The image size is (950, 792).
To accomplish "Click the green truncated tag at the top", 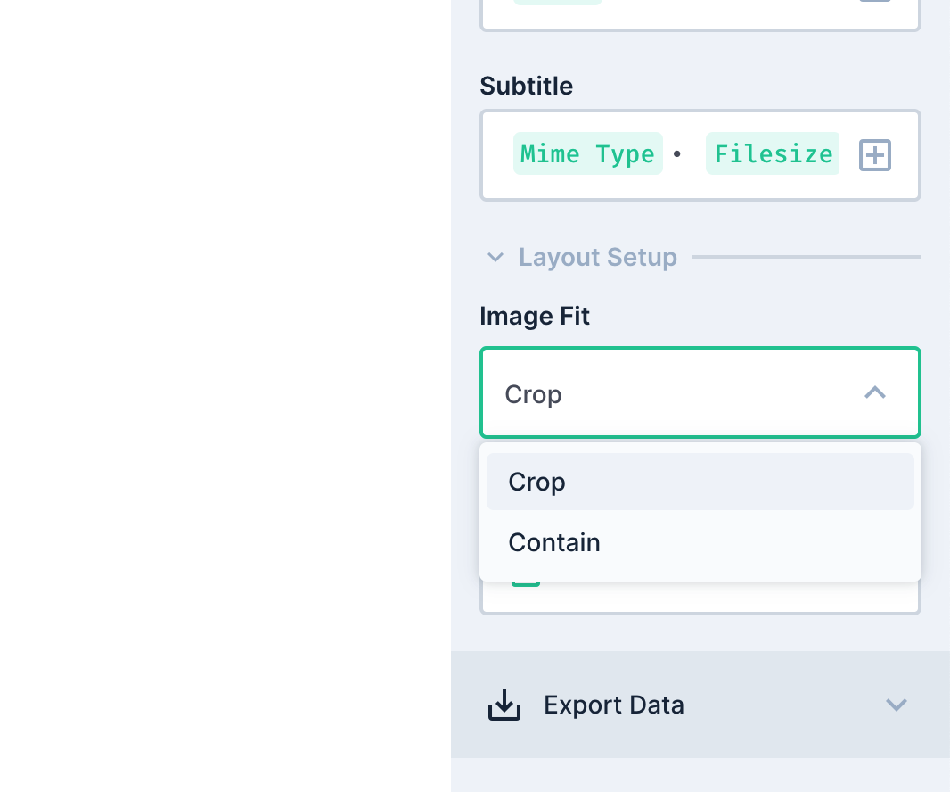I will [x=558, y=3].
